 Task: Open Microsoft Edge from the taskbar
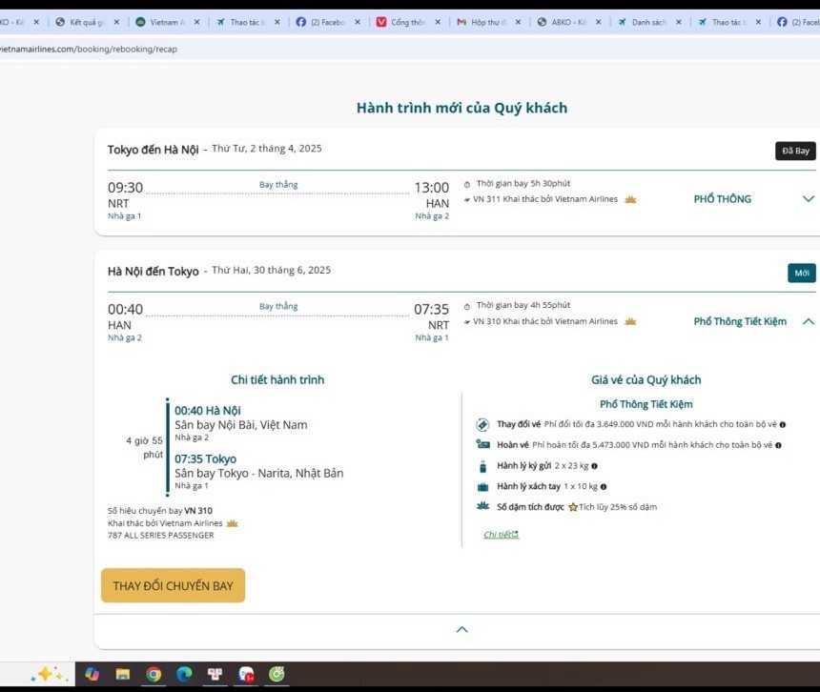(x=184, y=675)
